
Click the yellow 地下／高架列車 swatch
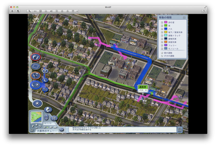[166, 32]
